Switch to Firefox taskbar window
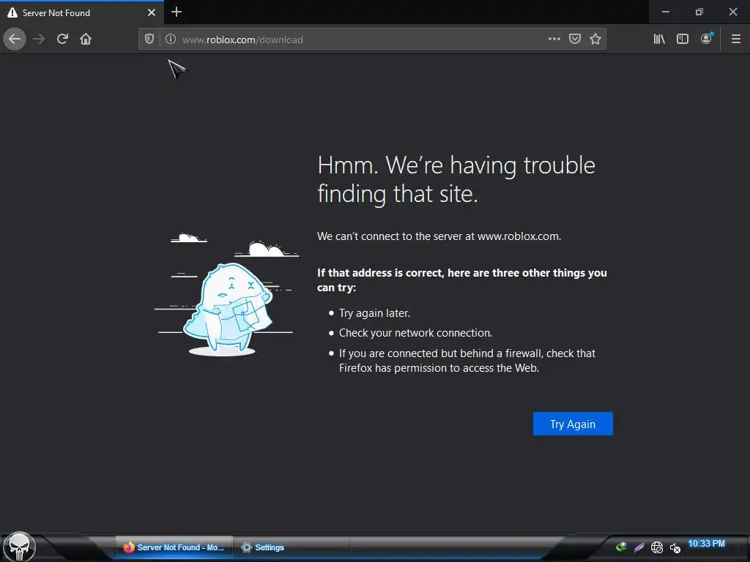Viewport: 750px width, 562px height. coord(174,547)
